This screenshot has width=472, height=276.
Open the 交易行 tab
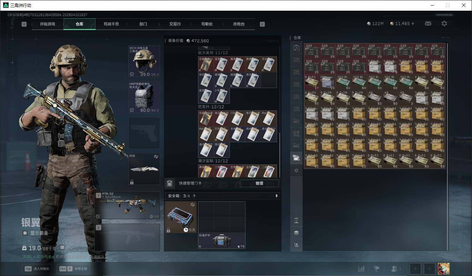click(x=175, y=24)
